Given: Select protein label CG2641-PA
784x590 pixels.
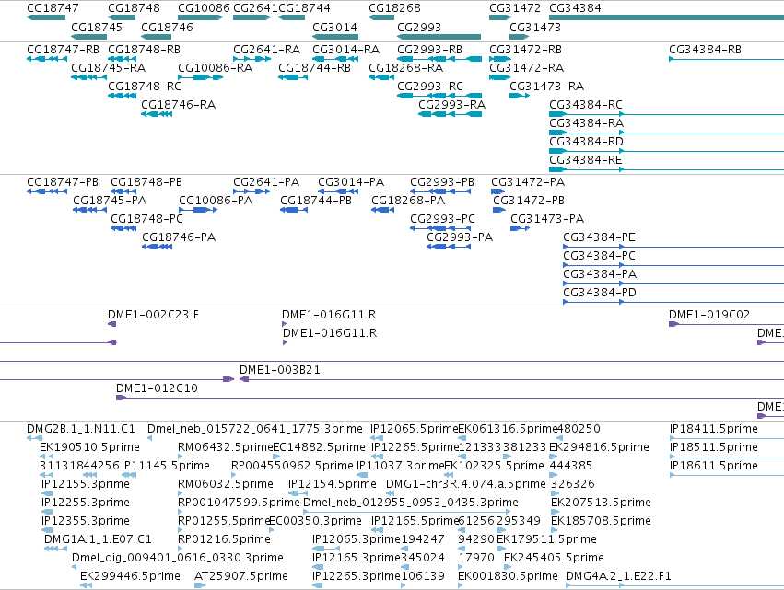Looking at the screenshot, I should [x=266, y=182].
